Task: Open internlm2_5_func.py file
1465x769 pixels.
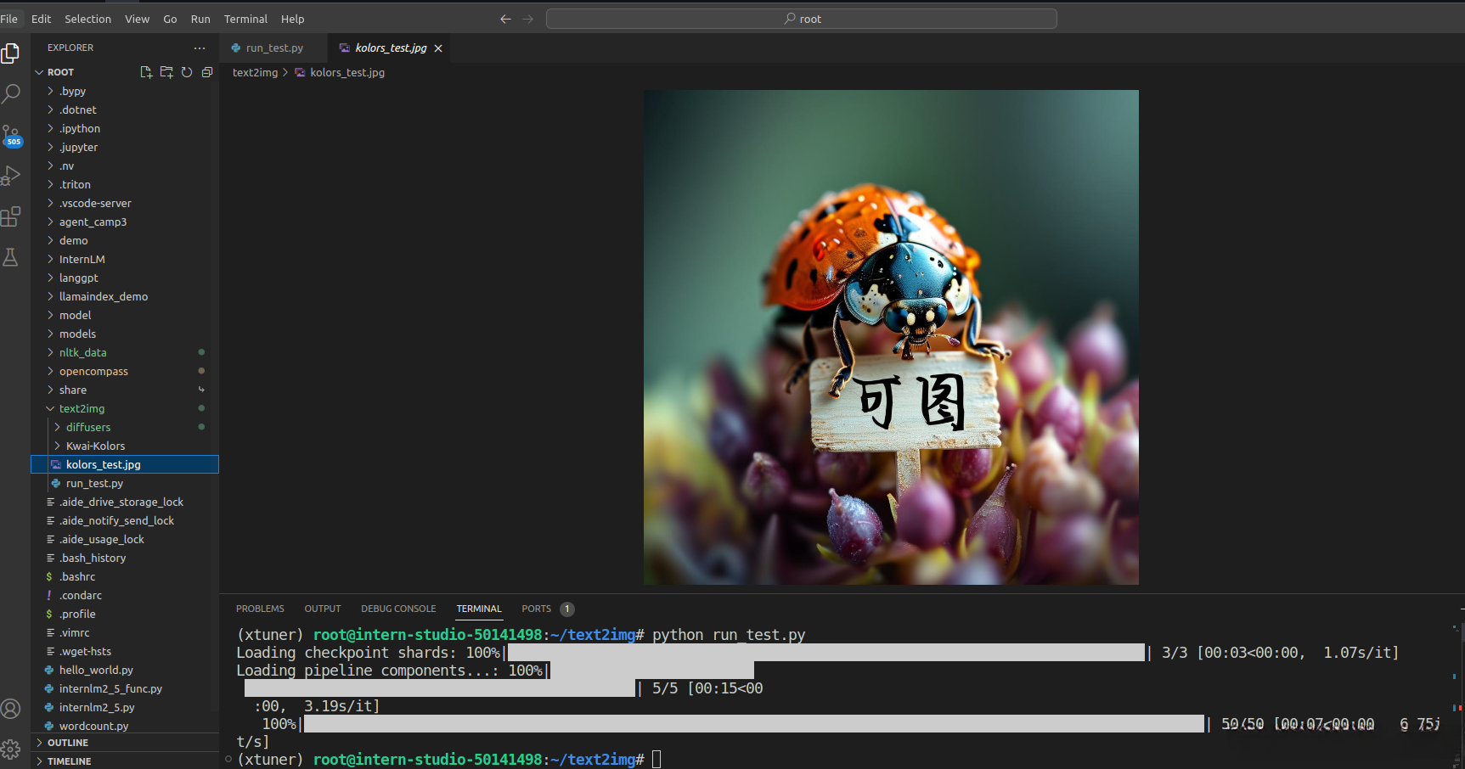Action: click(x=125, y=688)
